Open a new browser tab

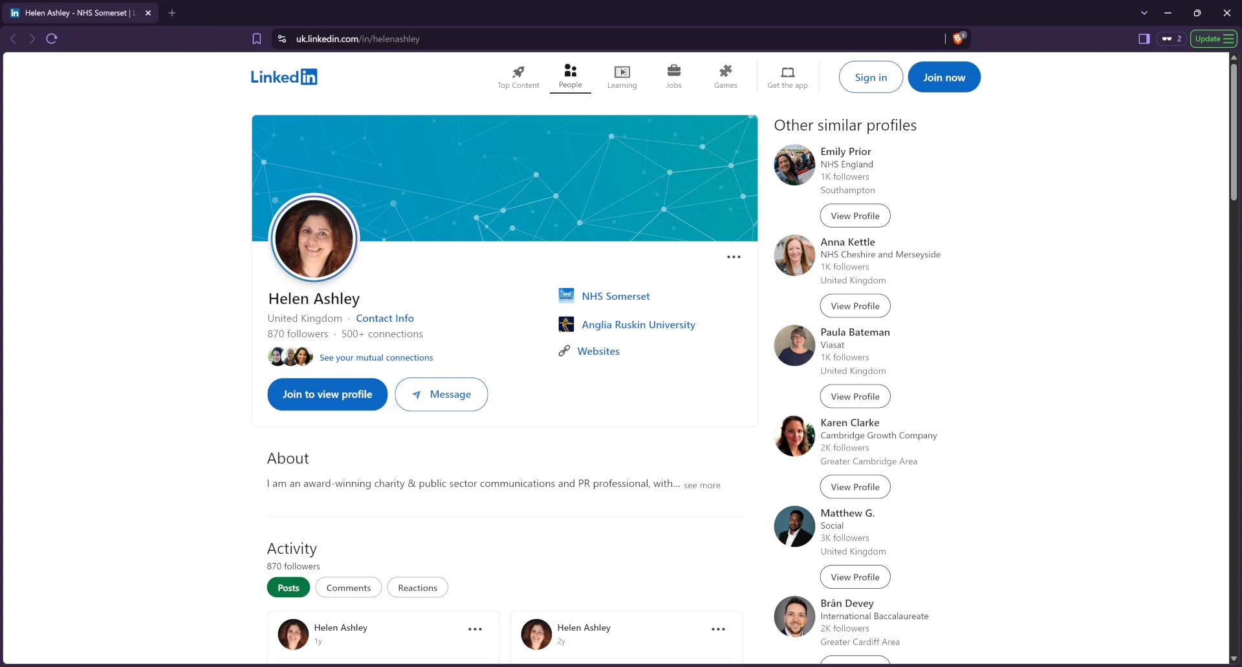coord(172,13)
